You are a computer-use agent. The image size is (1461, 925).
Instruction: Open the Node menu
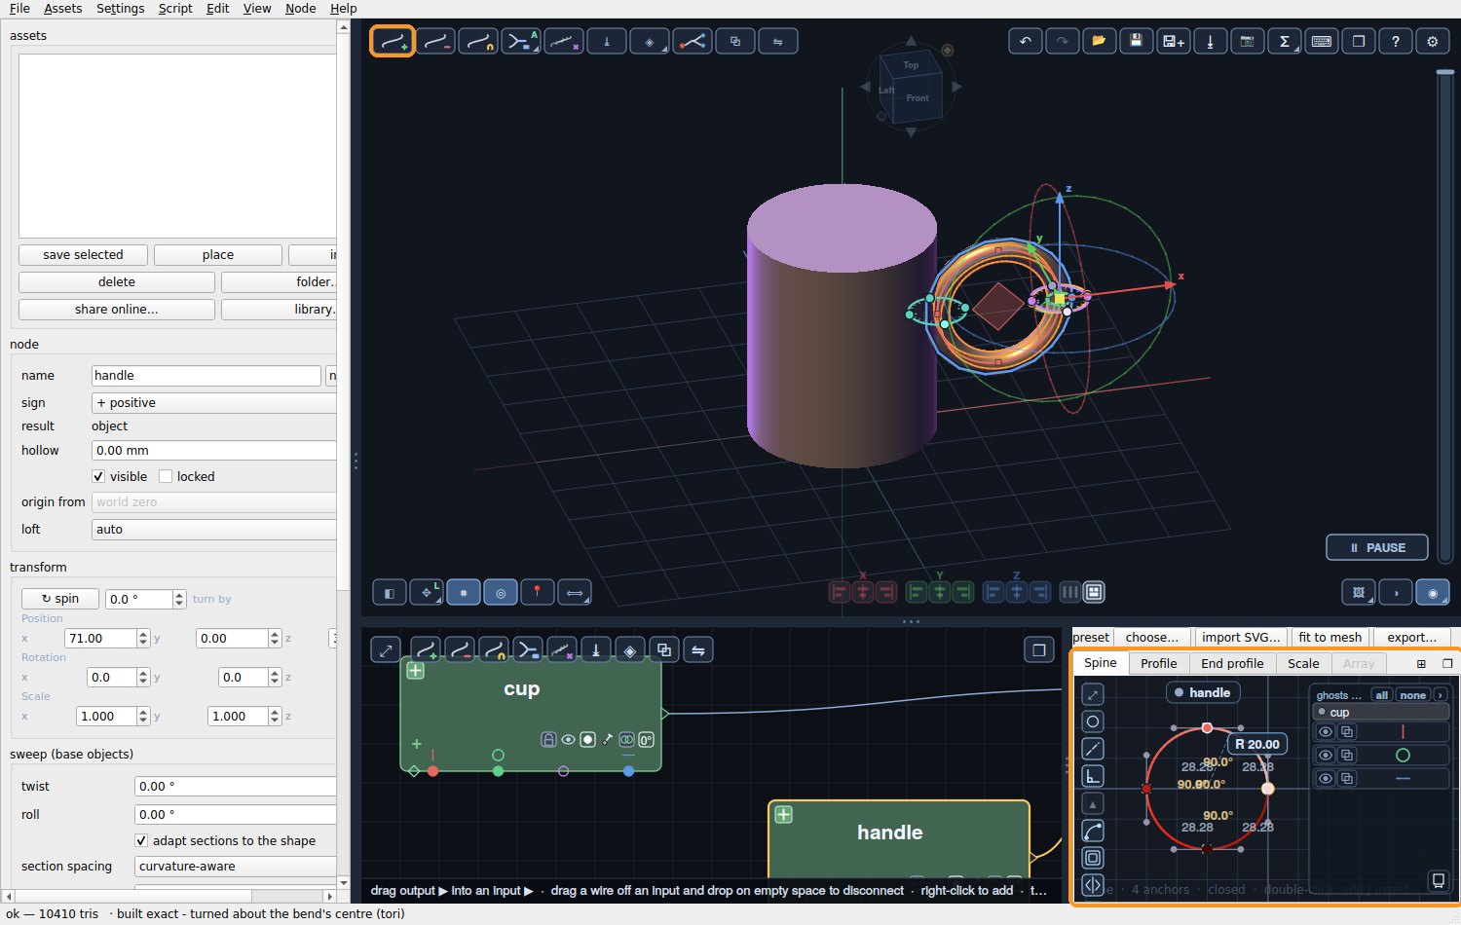click(300, 8)
